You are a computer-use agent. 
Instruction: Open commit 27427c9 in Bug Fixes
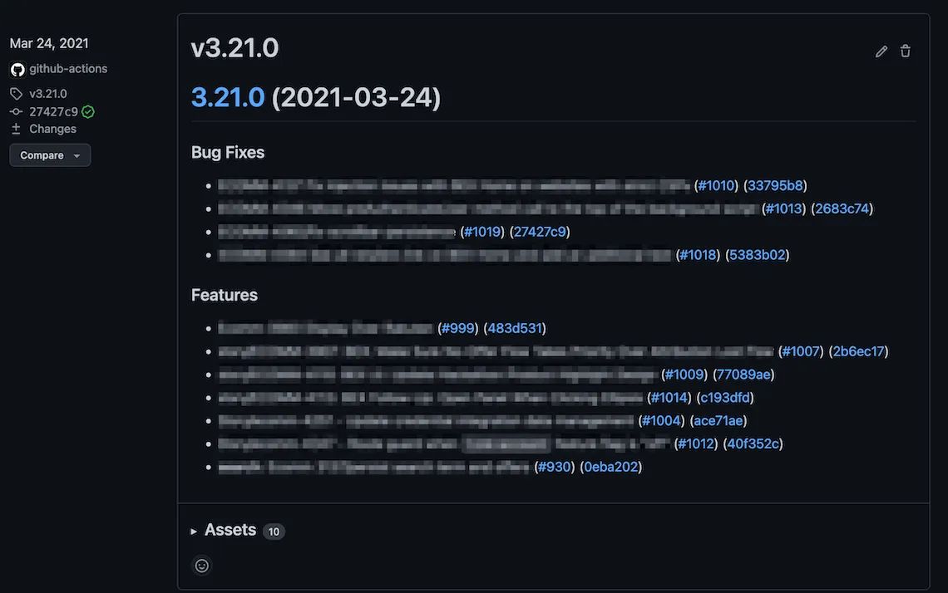point(539,231)
